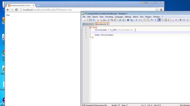Open Find with the binoculars icon
This screenshot has width=190, height=106.
coord(128,20)
